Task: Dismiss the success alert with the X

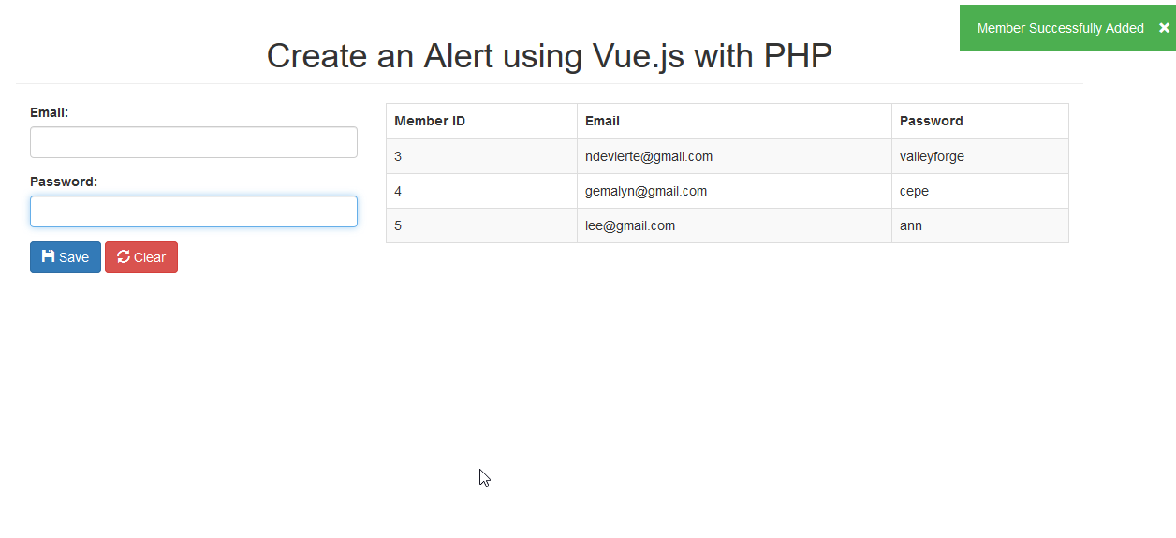Action: pos(1164,28)
